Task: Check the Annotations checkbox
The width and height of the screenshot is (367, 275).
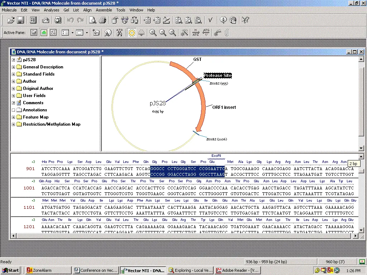Action: (x=13, y=110)
